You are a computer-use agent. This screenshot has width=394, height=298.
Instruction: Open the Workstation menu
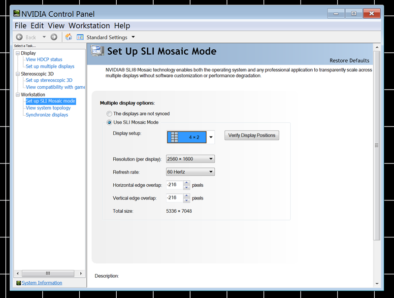89,26
